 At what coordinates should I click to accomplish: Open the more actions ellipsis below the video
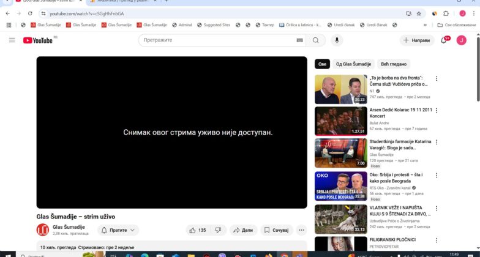tap(301, 230)
